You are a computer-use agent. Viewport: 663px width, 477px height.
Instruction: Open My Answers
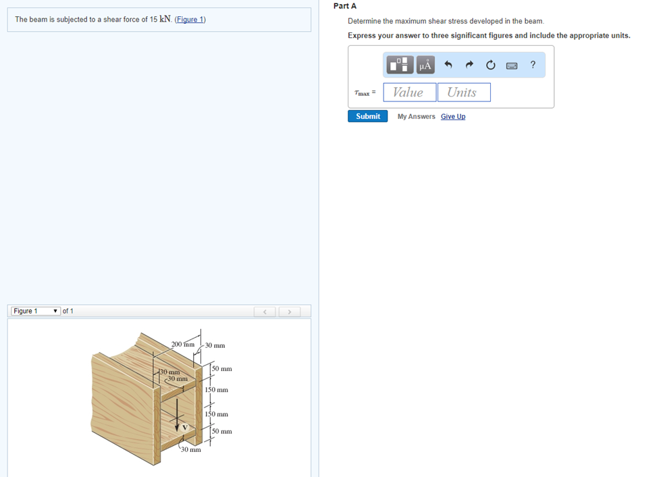pyautogui.click(x=416, y=116)
